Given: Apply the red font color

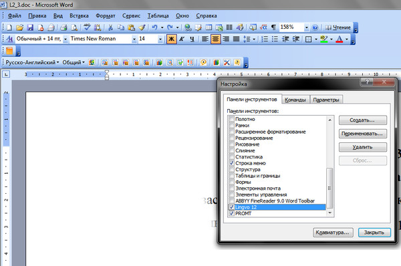Looking at the screenshot, I should click(x=339, y=39).
